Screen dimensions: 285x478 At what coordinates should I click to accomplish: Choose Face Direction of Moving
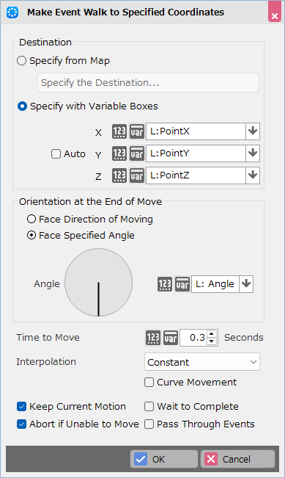coord(32,219)
